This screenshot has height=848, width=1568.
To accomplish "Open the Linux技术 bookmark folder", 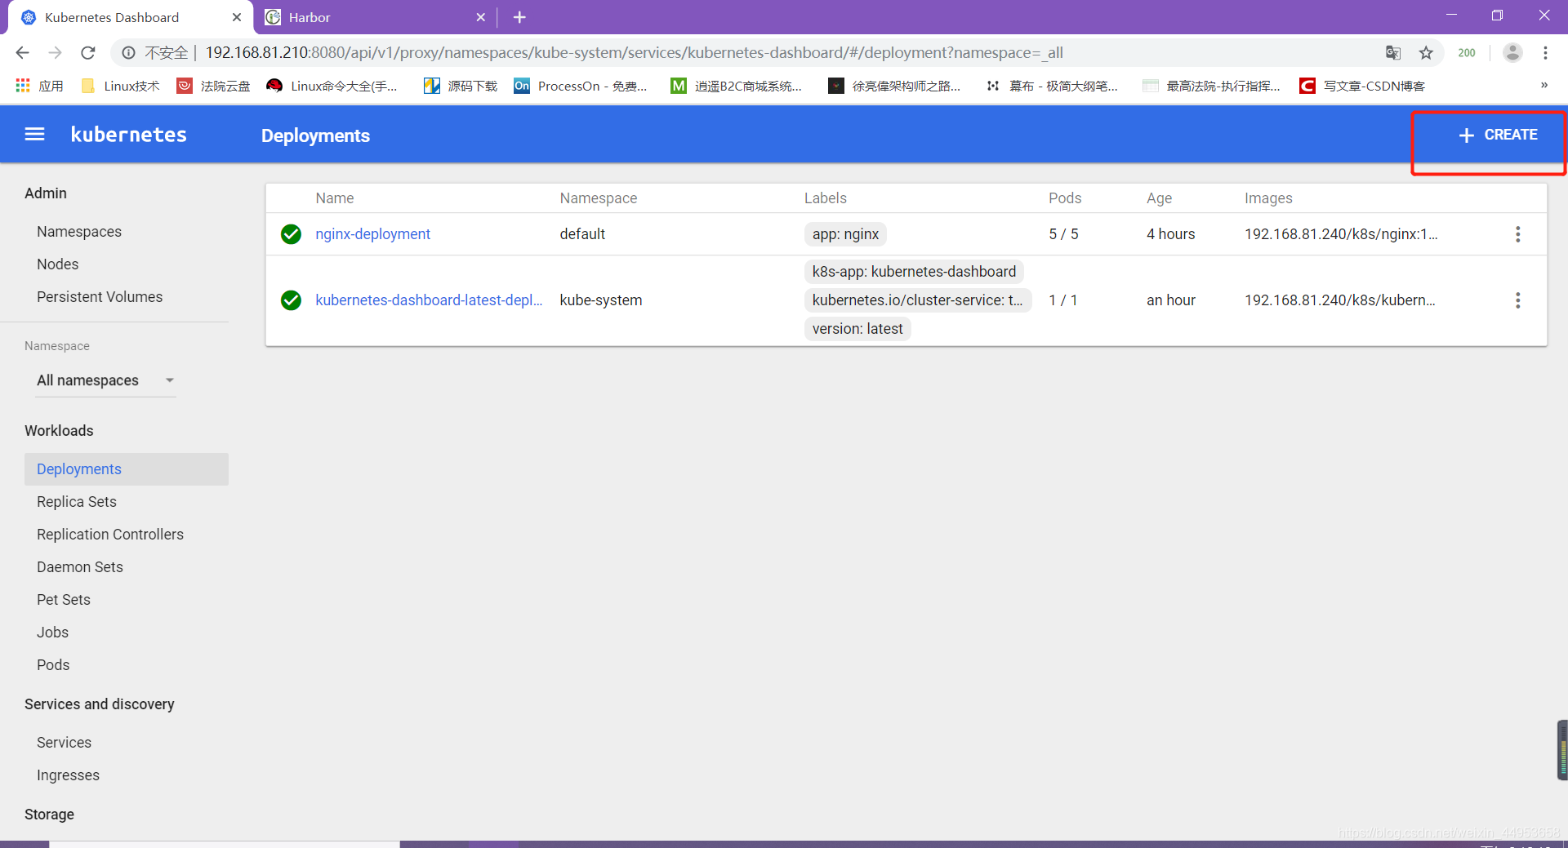I will [x=120, y=86].
